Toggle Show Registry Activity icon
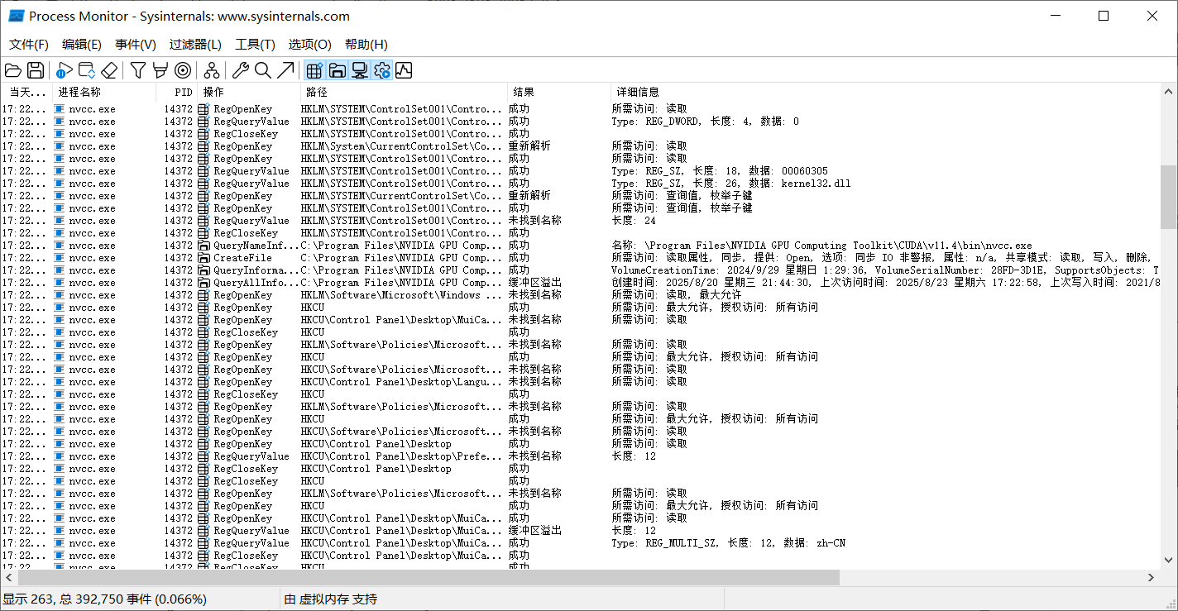The image size is (1178, 611). [314, 70]
